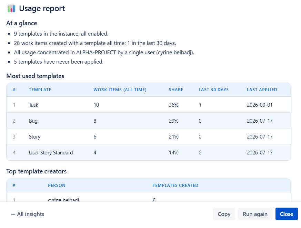Click Story row's 2026-07-17 date
The height and width of the screenshot is (228, 301).
click(260, 137)
